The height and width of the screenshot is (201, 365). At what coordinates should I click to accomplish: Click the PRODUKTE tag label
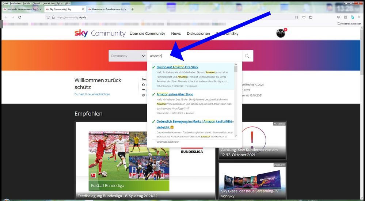(280, 165)
